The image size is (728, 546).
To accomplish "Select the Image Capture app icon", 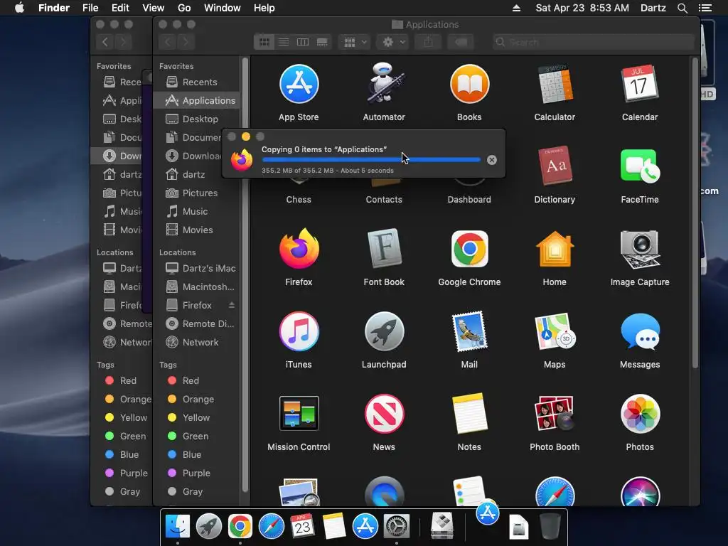I will 640,249.
